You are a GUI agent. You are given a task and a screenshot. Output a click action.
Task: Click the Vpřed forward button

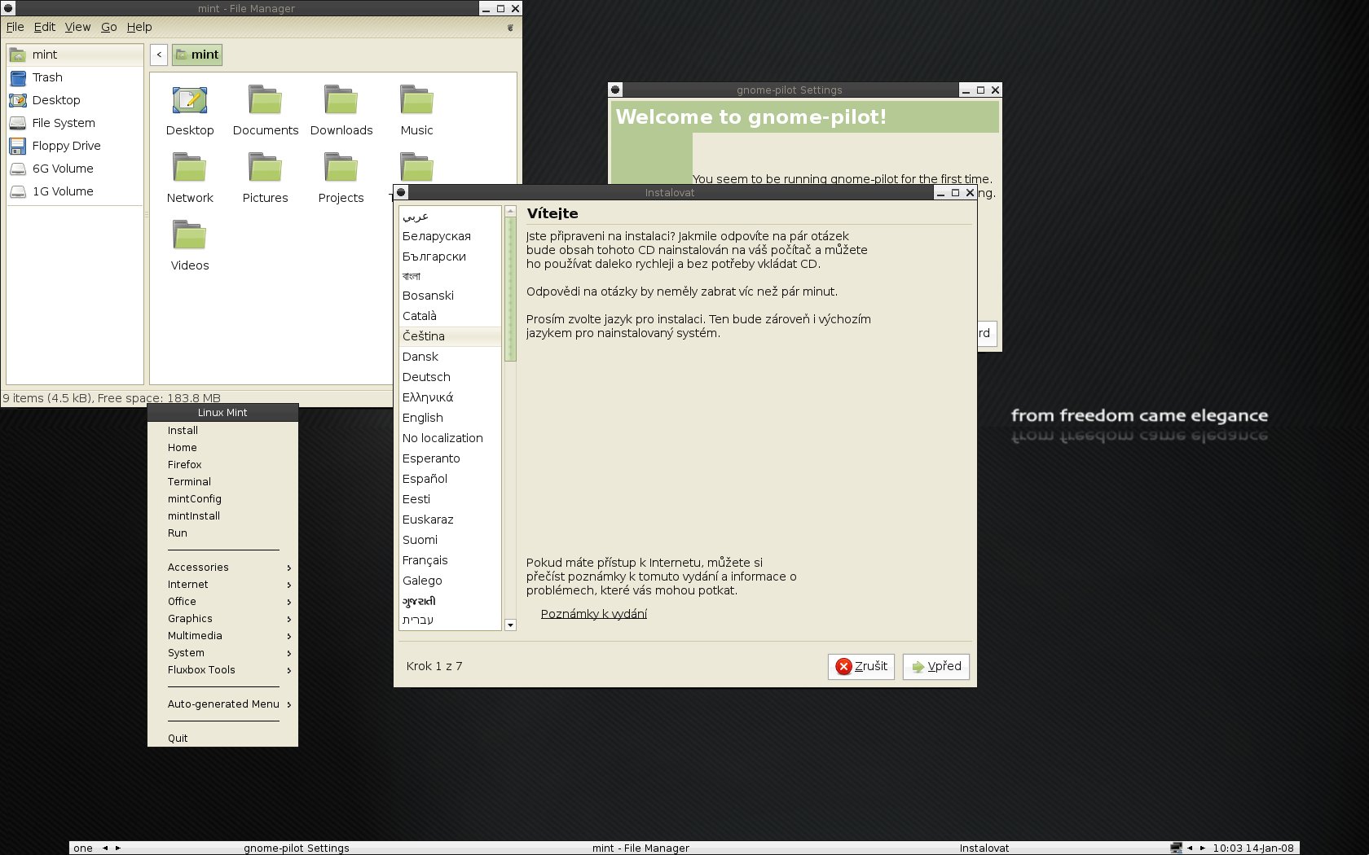[935, 666]
